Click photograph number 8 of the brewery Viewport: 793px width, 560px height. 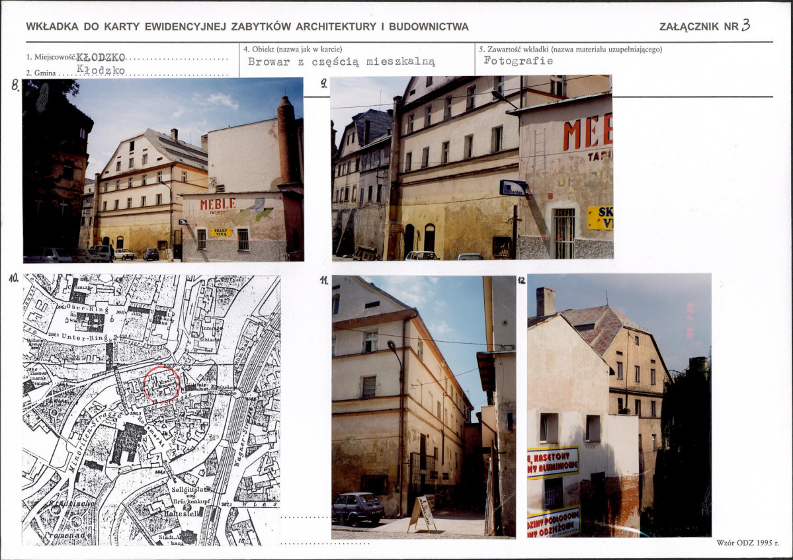[x=163, y=170]
